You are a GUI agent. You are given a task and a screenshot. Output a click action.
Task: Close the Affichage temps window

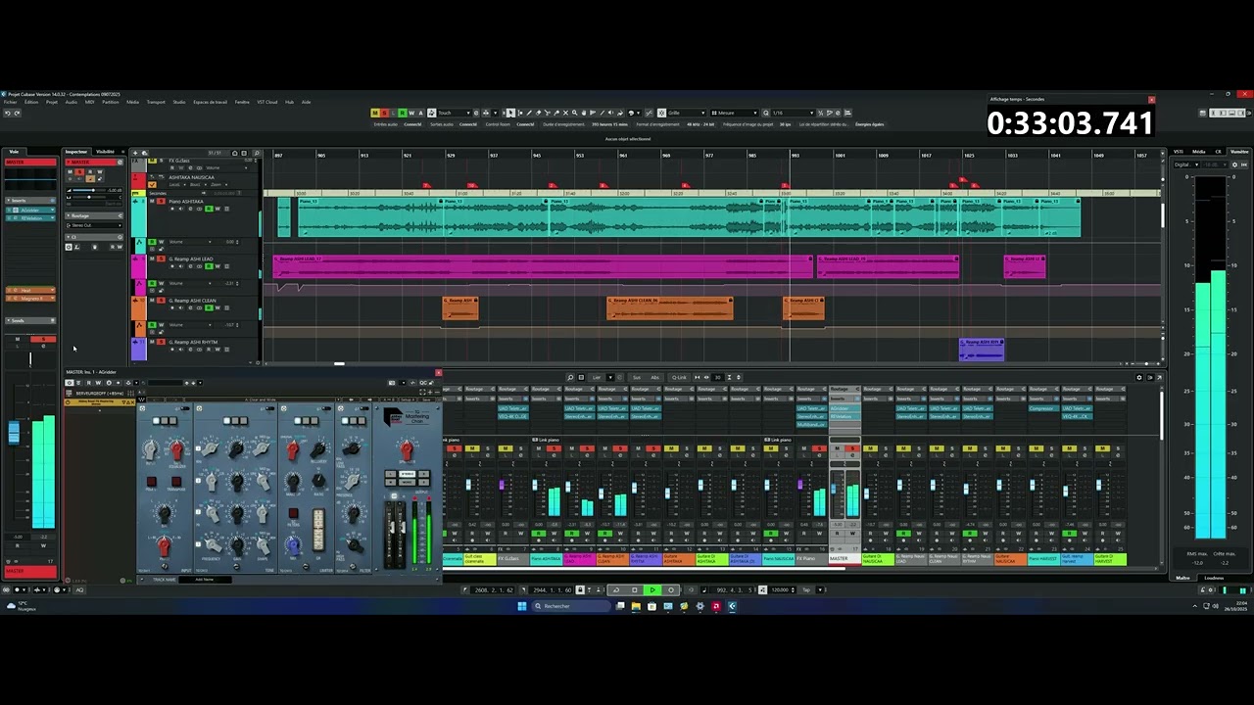point(1152,100)
